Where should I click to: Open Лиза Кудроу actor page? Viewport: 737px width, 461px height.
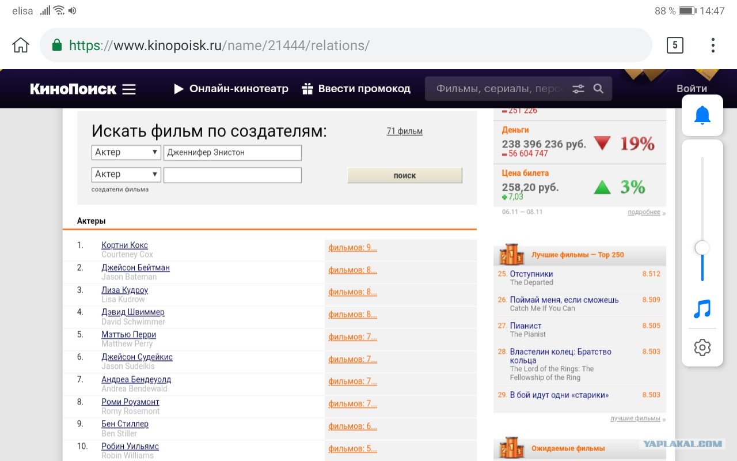[x=125, y=290]
